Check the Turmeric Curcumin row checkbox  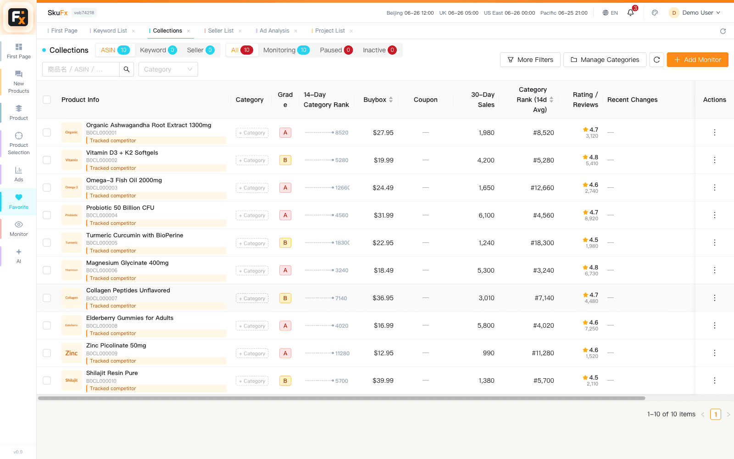[x=47, y=243]
